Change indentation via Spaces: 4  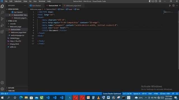point(137,94)
